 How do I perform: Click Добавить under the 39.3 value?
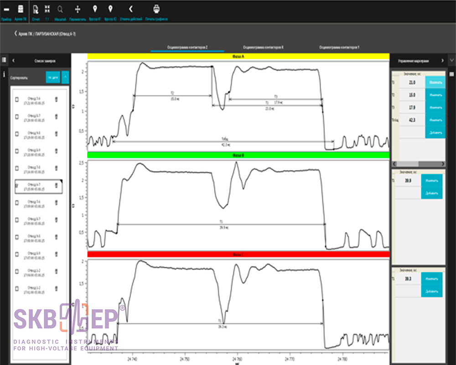pos(432,291)
